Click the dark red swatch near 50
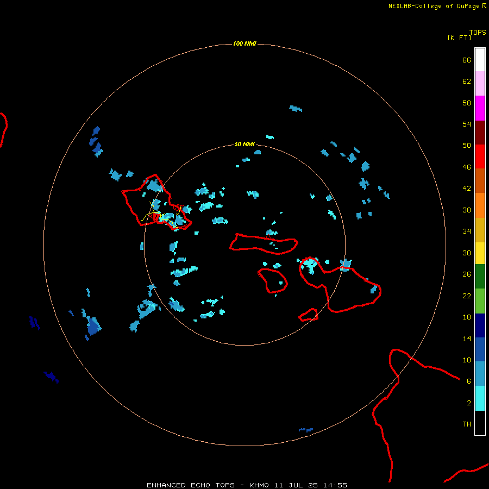The height and width of the screenshot is (489, 489). 480,132
